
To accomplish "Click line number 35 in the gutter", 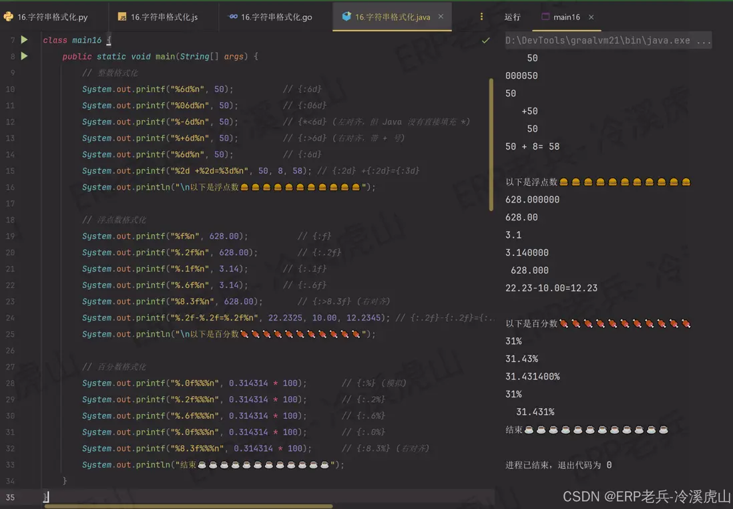I will (x=10, y=497).
